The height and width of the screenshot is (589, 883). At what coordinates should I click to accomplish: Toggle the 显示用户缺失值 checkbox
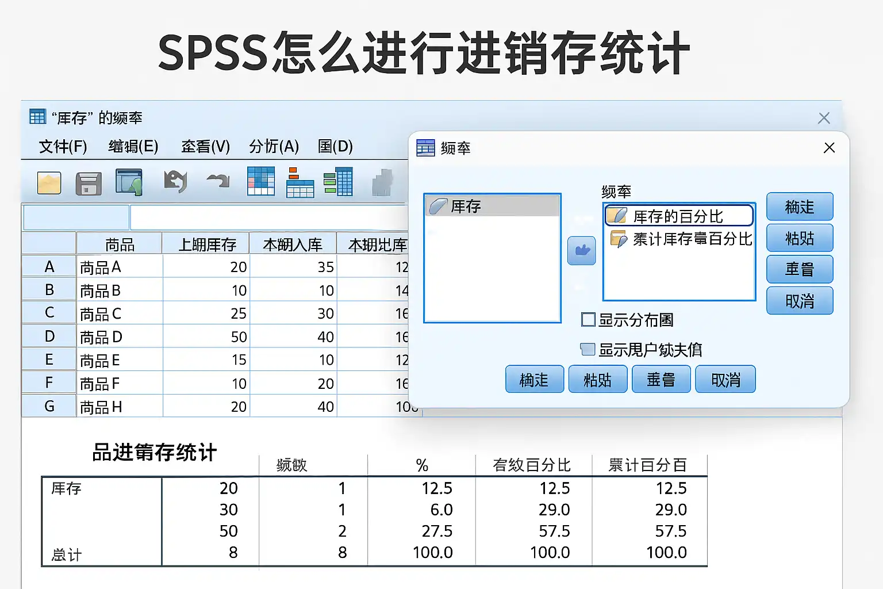click(x=588, y=349)
